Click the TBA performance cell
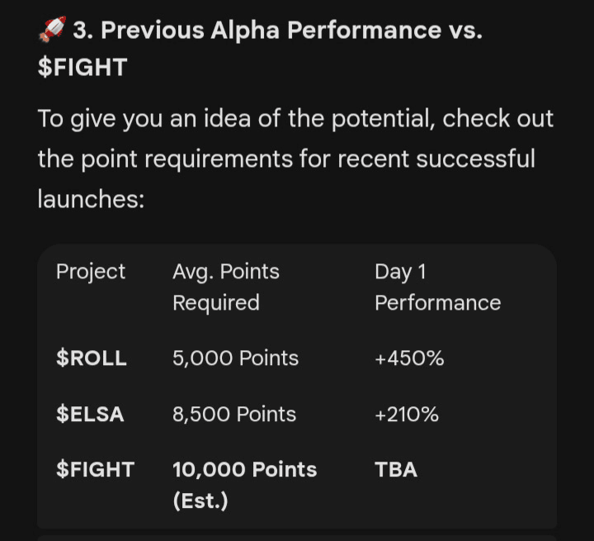Screen dimensions: 594x541 point(396,469)
